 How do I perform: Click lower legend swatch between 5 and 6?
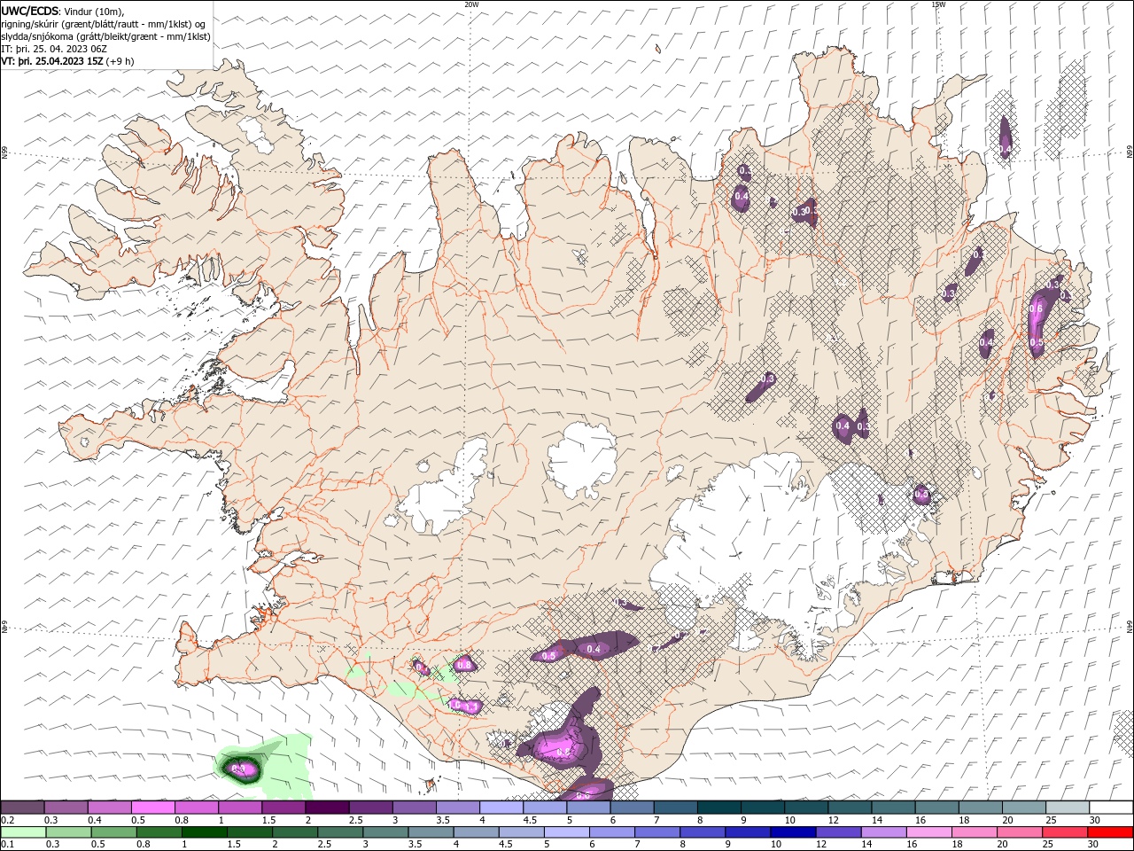pos(565,832)
